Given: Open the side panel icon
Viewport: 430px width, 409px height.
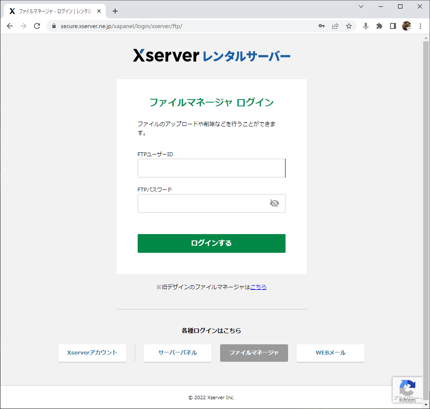Looking at the screenshot, I should tap(393, 26).
